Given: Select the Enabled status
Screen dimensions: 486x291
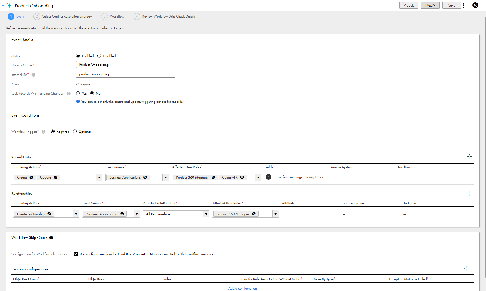Looking at the screenshot, I should 78,56.
